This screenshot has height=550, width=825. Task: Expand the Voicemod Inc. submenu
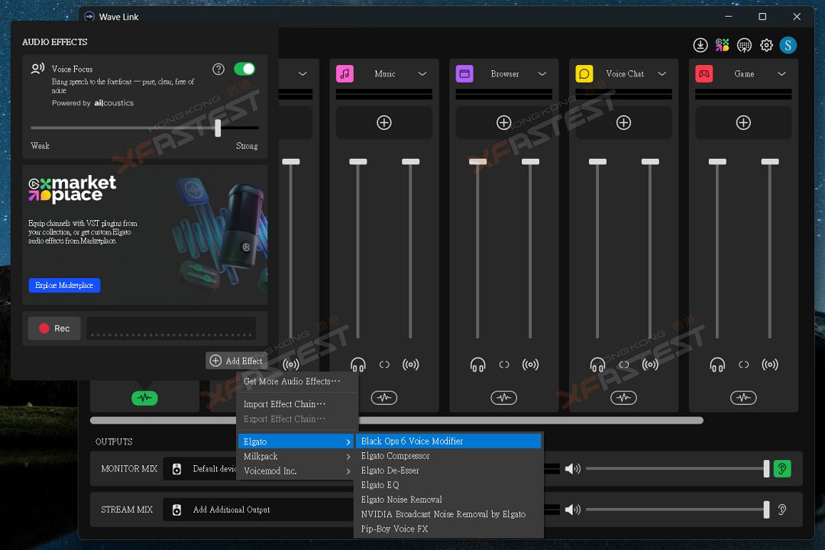pyautogui.click(x=297, y=471)
